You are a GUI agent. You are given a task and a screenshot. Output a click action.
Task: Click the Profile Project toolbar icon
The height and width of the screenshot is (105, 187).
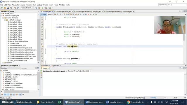pos(50,8)
